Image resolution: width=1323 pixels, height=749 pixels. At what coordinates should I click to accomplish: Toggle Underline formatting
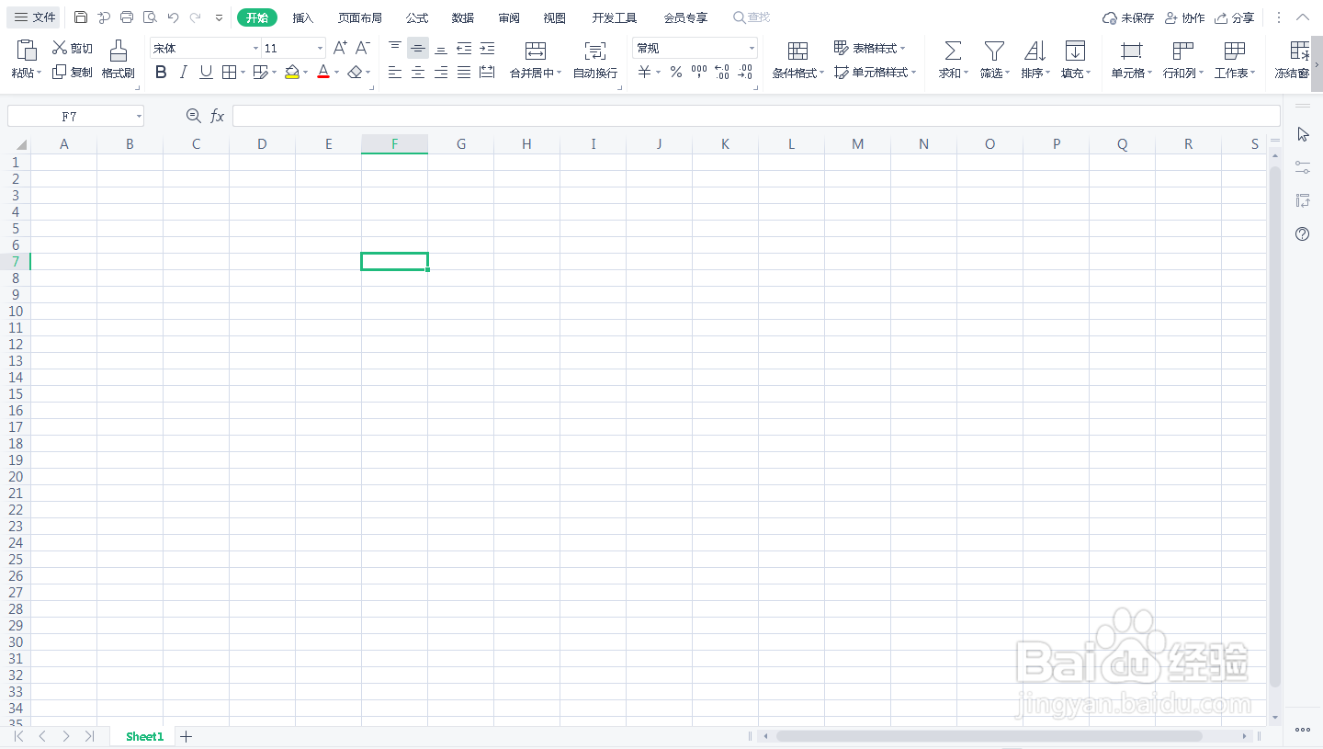click(206, 72)
